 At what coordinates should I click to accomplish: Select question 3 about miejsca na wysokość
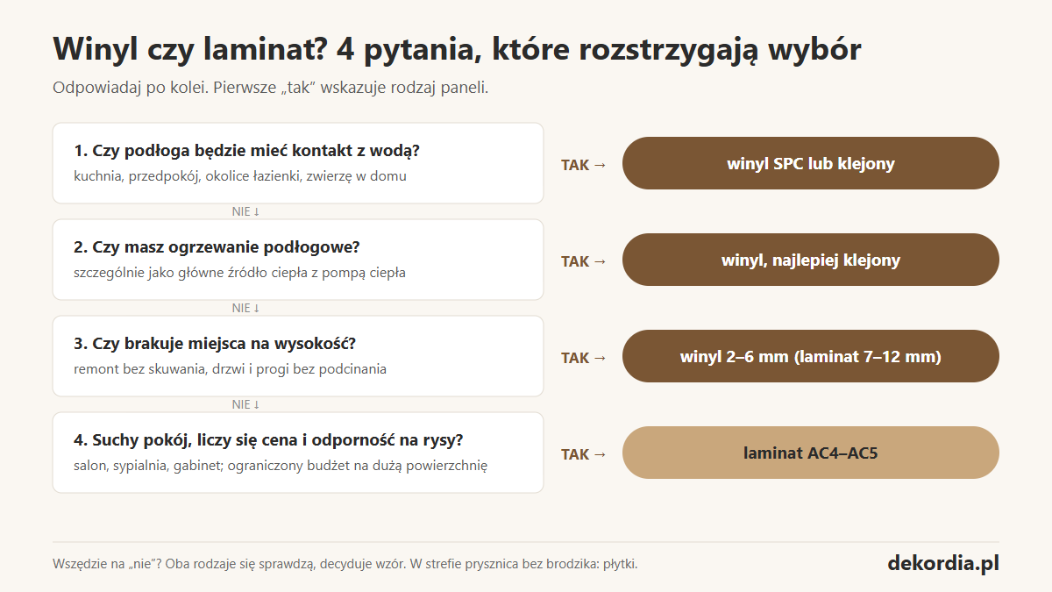[298, 356]
